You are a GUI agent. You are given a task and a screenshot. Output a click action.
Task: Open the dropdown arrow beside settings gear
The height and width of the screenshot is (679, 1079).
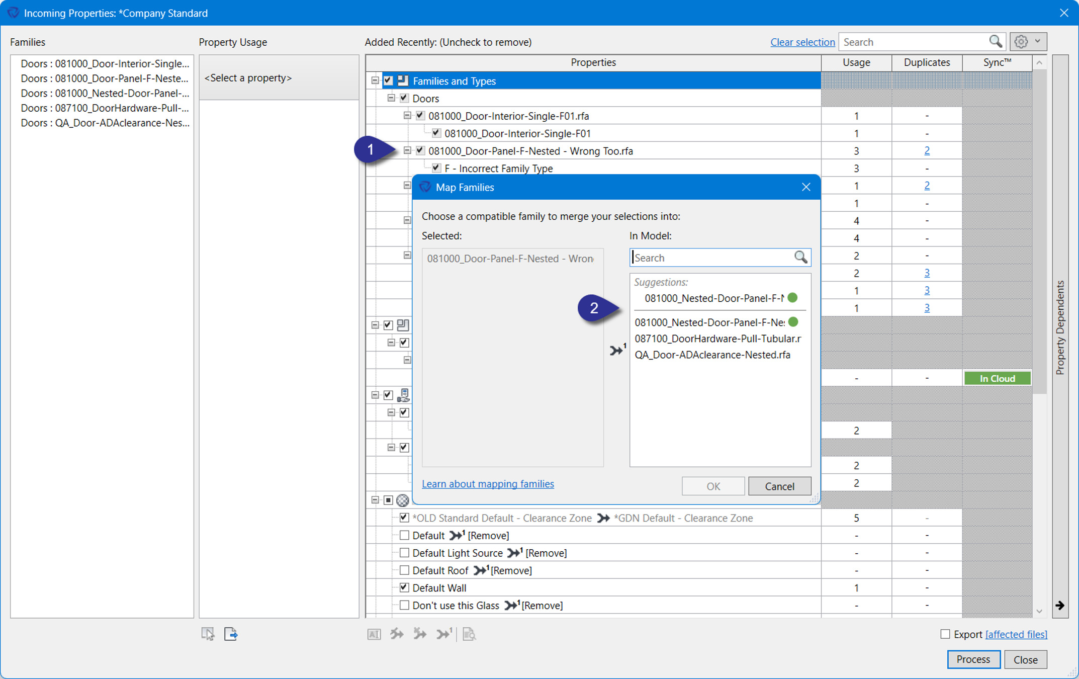(1038, 42)
